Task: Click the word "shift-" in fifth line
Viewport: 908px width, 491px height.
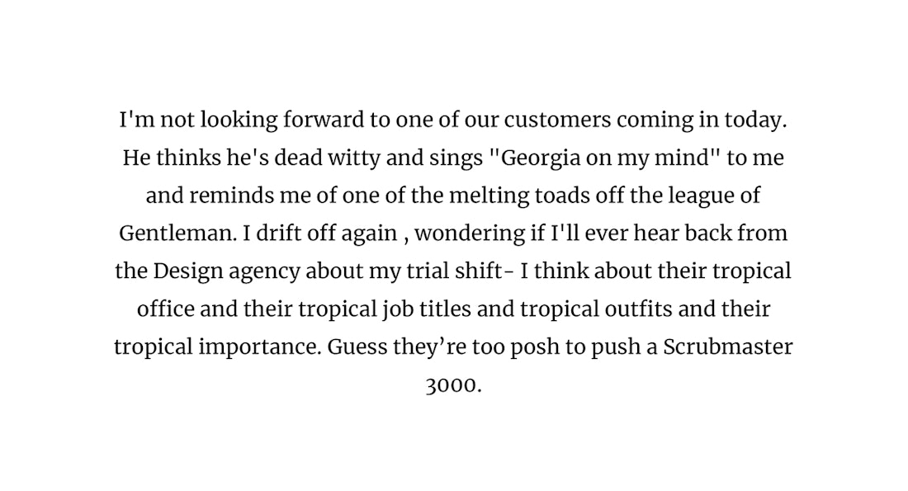Action: [x=484, y=271]
